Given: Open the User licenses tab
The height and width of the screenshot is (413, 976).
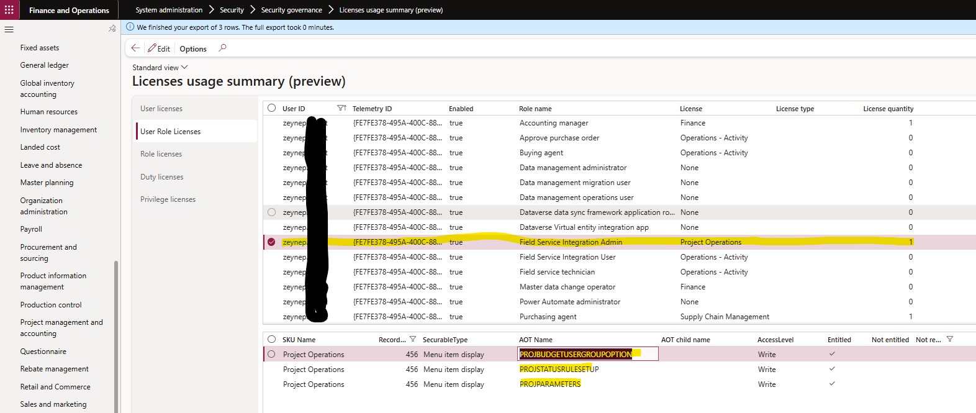Looking at the screenshot, I should pyautogui.click(x=161, y=109).
